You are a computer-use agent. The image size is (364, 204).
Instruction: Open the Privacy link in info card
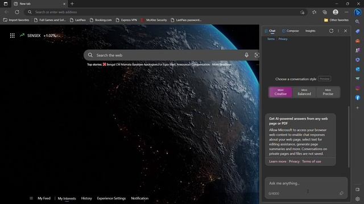(294, 161)
